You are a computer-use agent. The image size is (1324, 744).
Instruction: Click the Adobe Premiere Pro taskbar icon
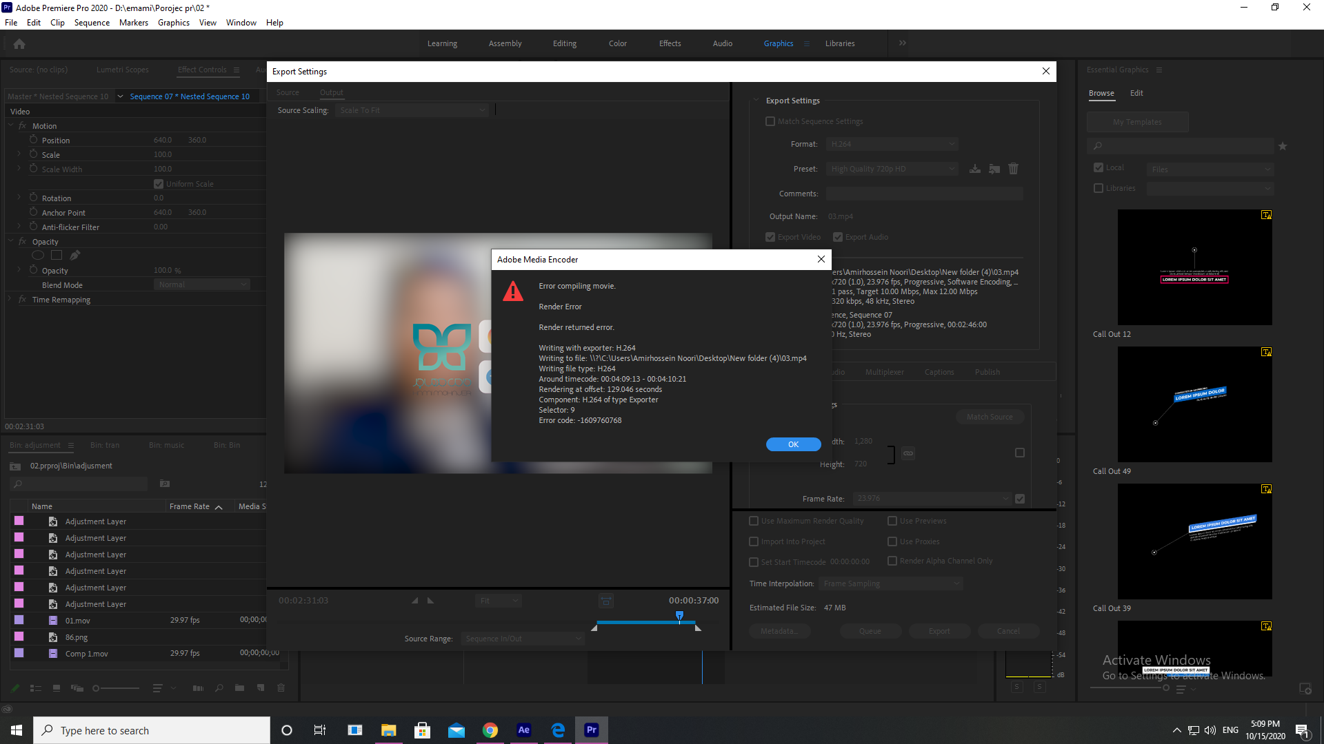(592, 730)
